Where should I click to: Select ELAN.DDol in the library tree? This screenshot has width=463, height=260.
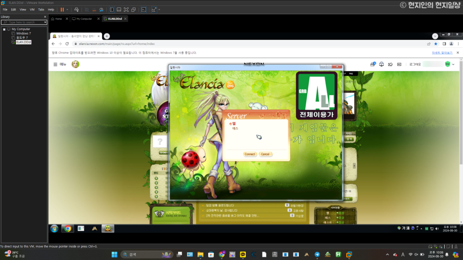tap(23, 42)
